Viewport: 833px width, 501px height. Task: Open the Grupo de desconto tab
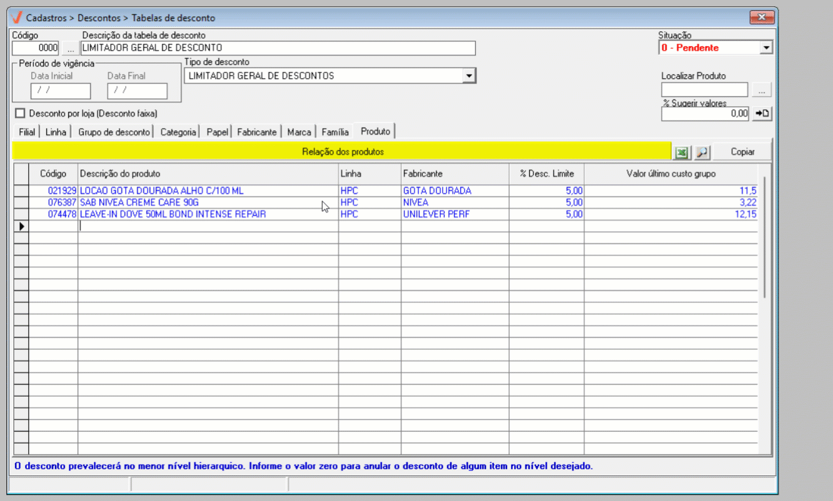click(114, 132)
